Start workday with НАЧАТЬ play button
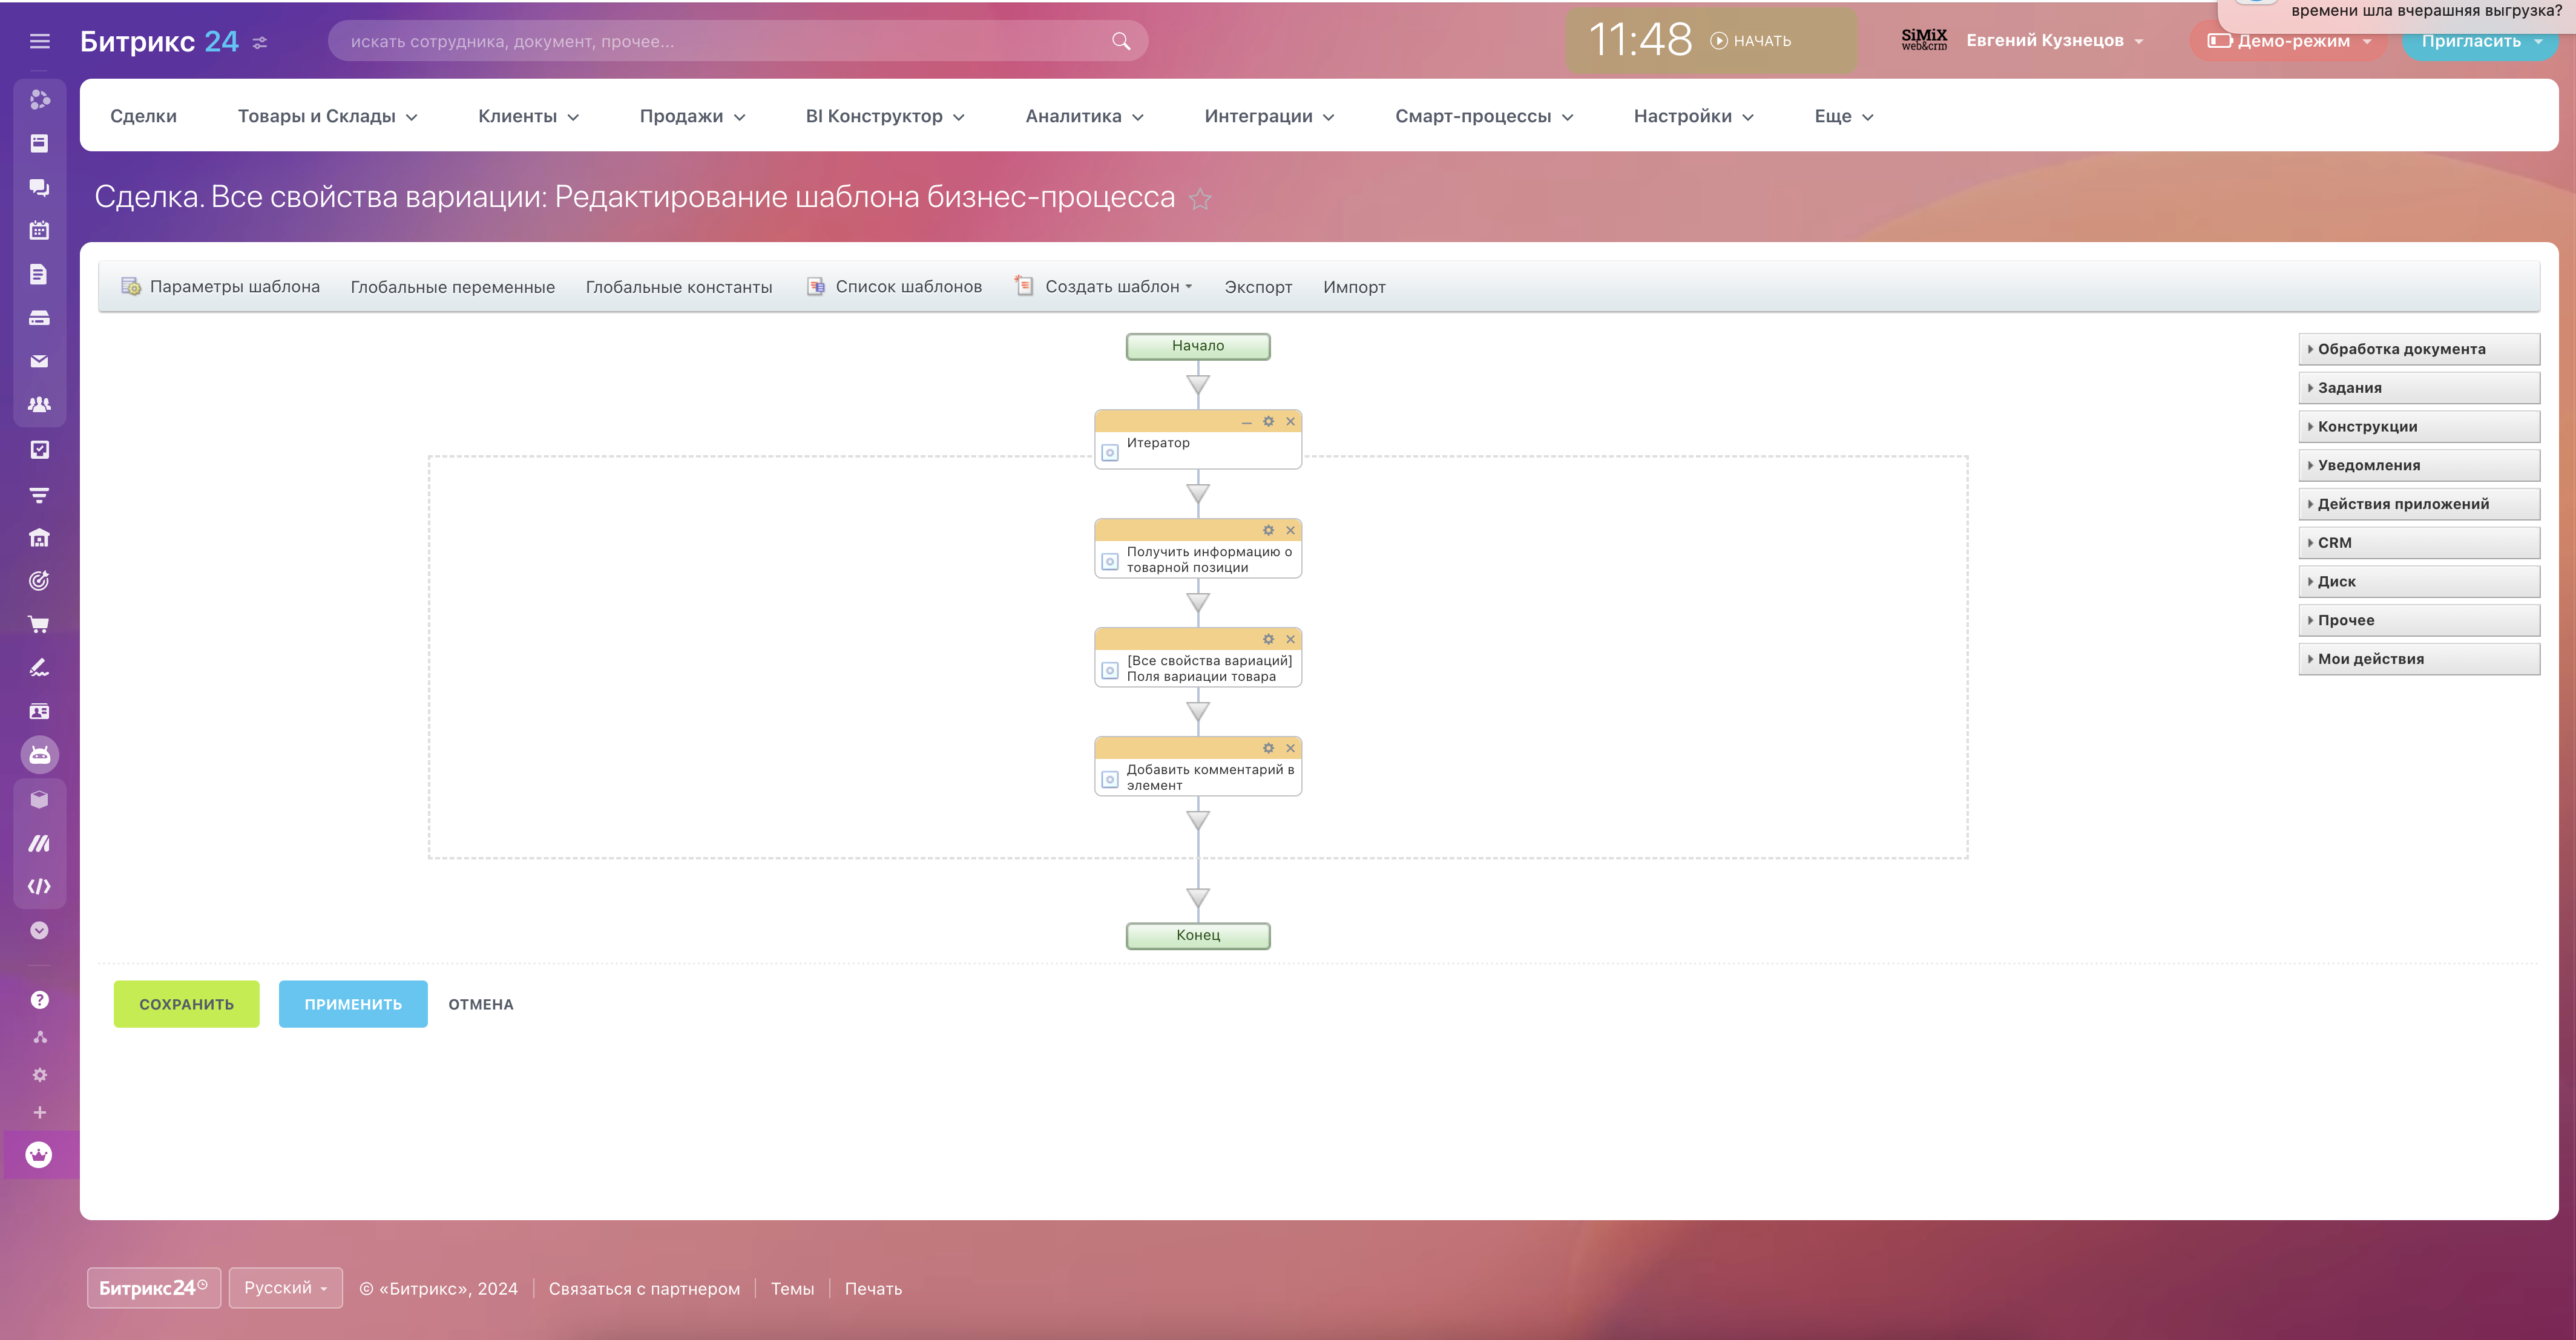The height and width of the screenshot is (1340, 2576). (x=1750, y=41)
